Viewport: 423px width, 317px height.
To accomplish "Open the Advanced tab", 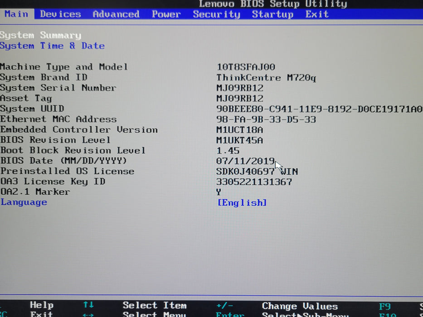I will click(x=116, y=14).
